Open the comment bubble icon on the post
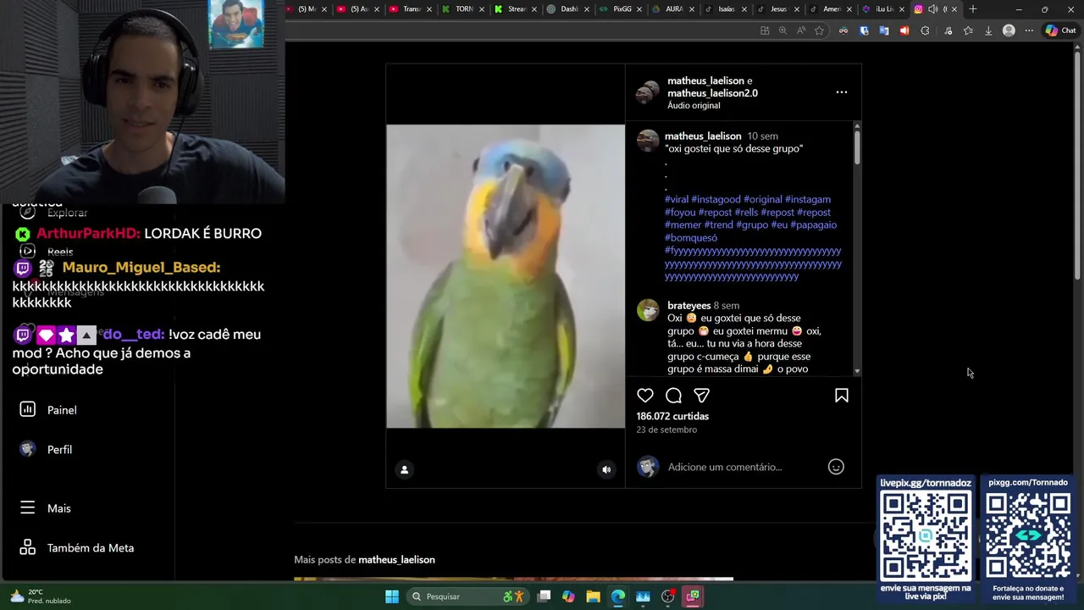 point(673,396)
